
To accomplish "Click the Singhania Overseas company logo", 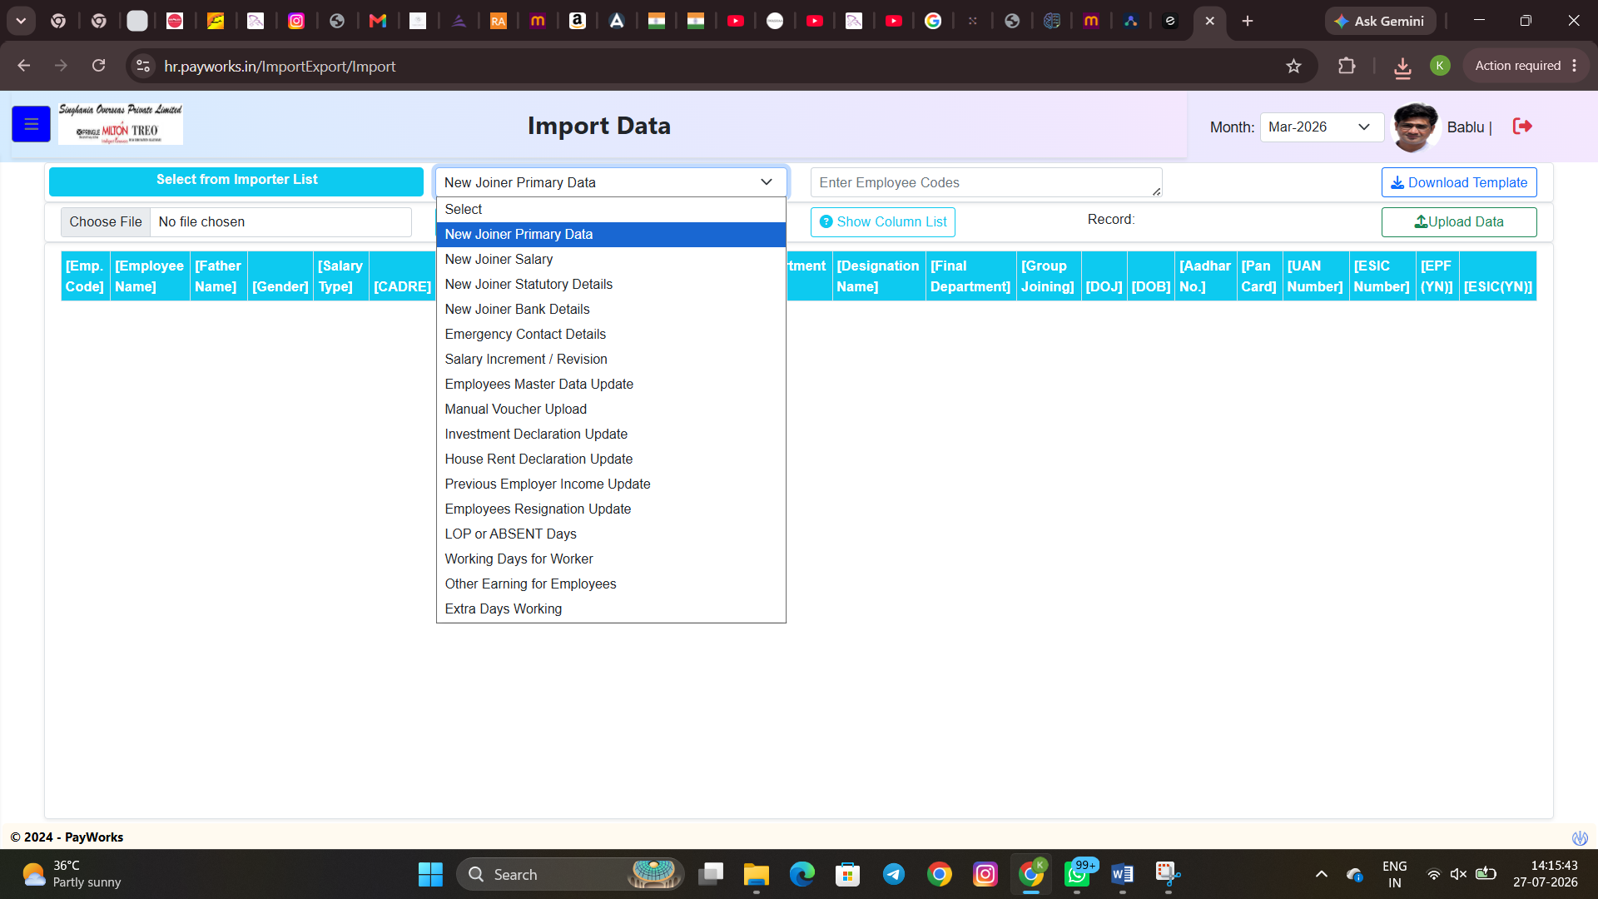I will click(x=121, y=124).
